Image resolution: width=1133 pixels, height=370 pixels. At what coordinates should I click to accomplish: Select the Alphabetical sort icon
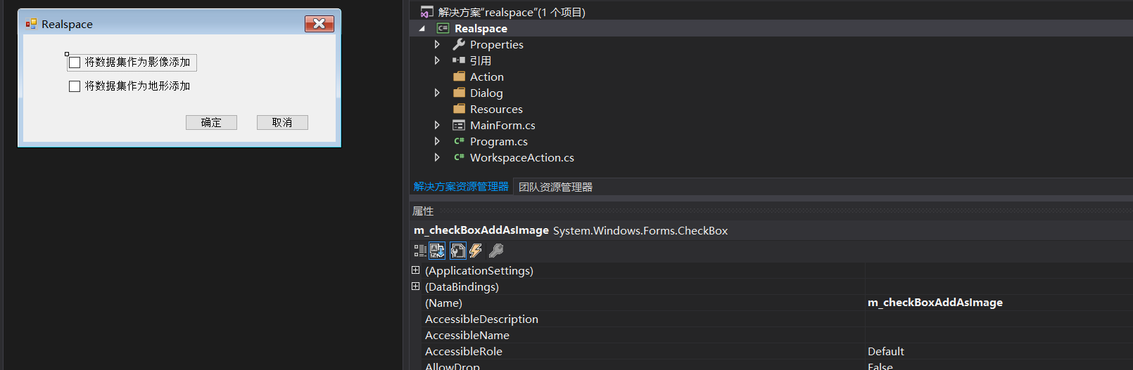tap(437, 251)
